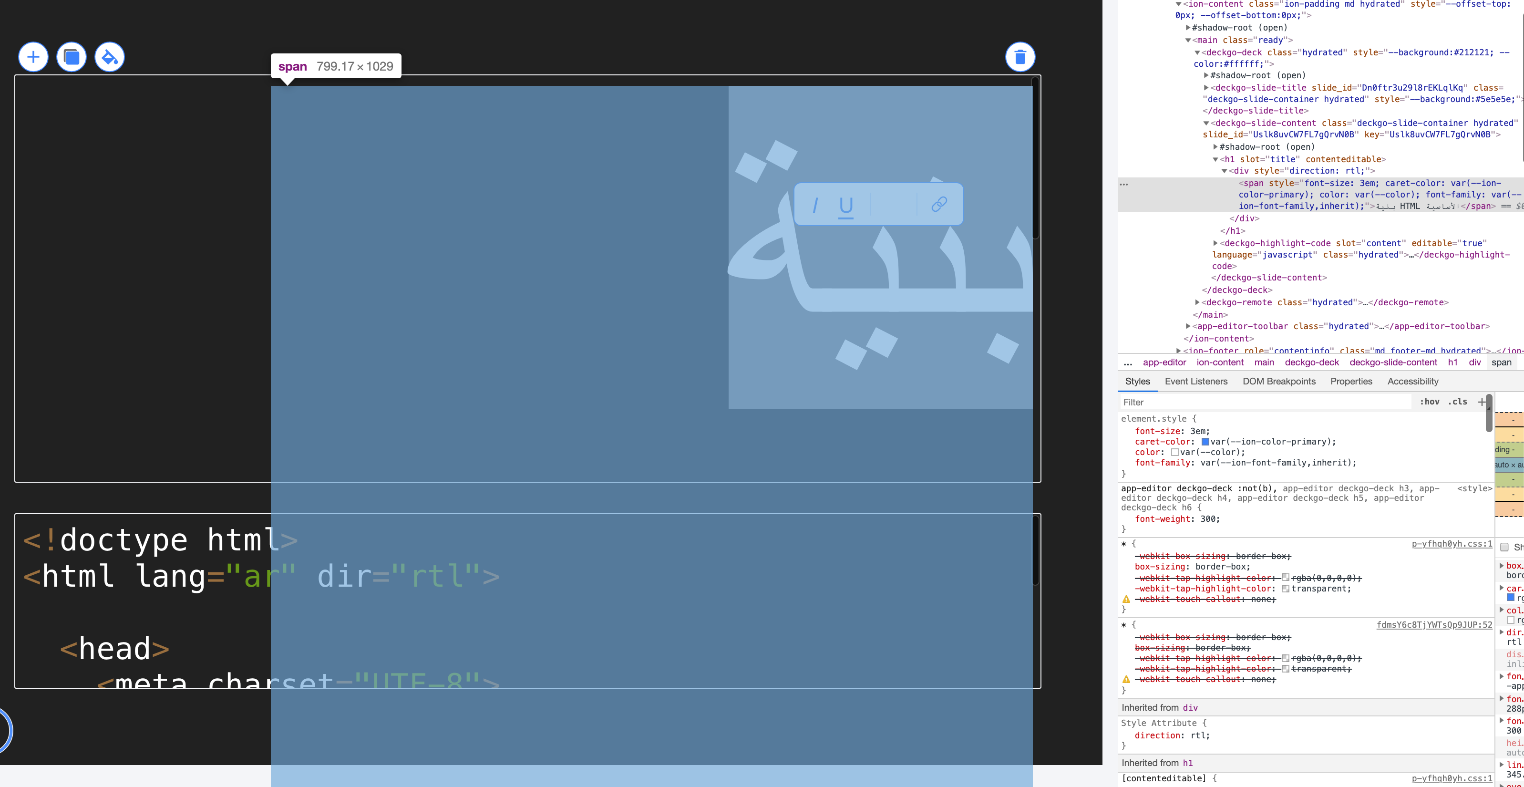
Task: Click div in the Inherited from div header
Action: pyautogui.click(x=1190, y=708)
